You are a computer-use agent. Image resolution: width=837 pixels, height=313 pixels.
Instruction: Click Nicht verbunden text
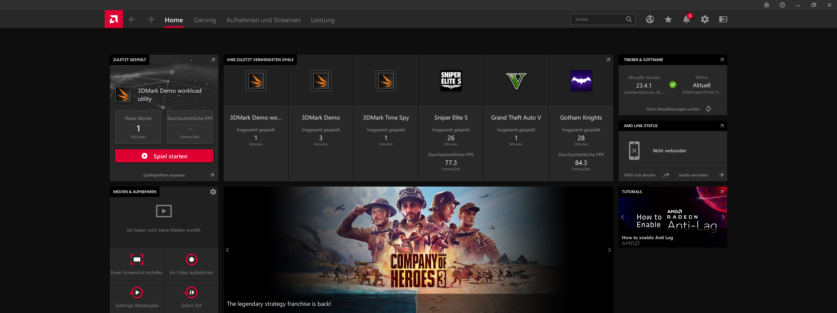click(670, 151)
